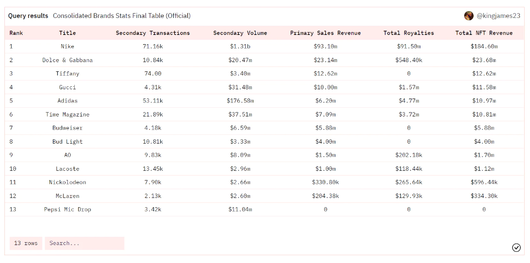The width and height of the screenshot is (530, 263).
Task: Sort by Total Royalties column header
Action: point(409,33)
